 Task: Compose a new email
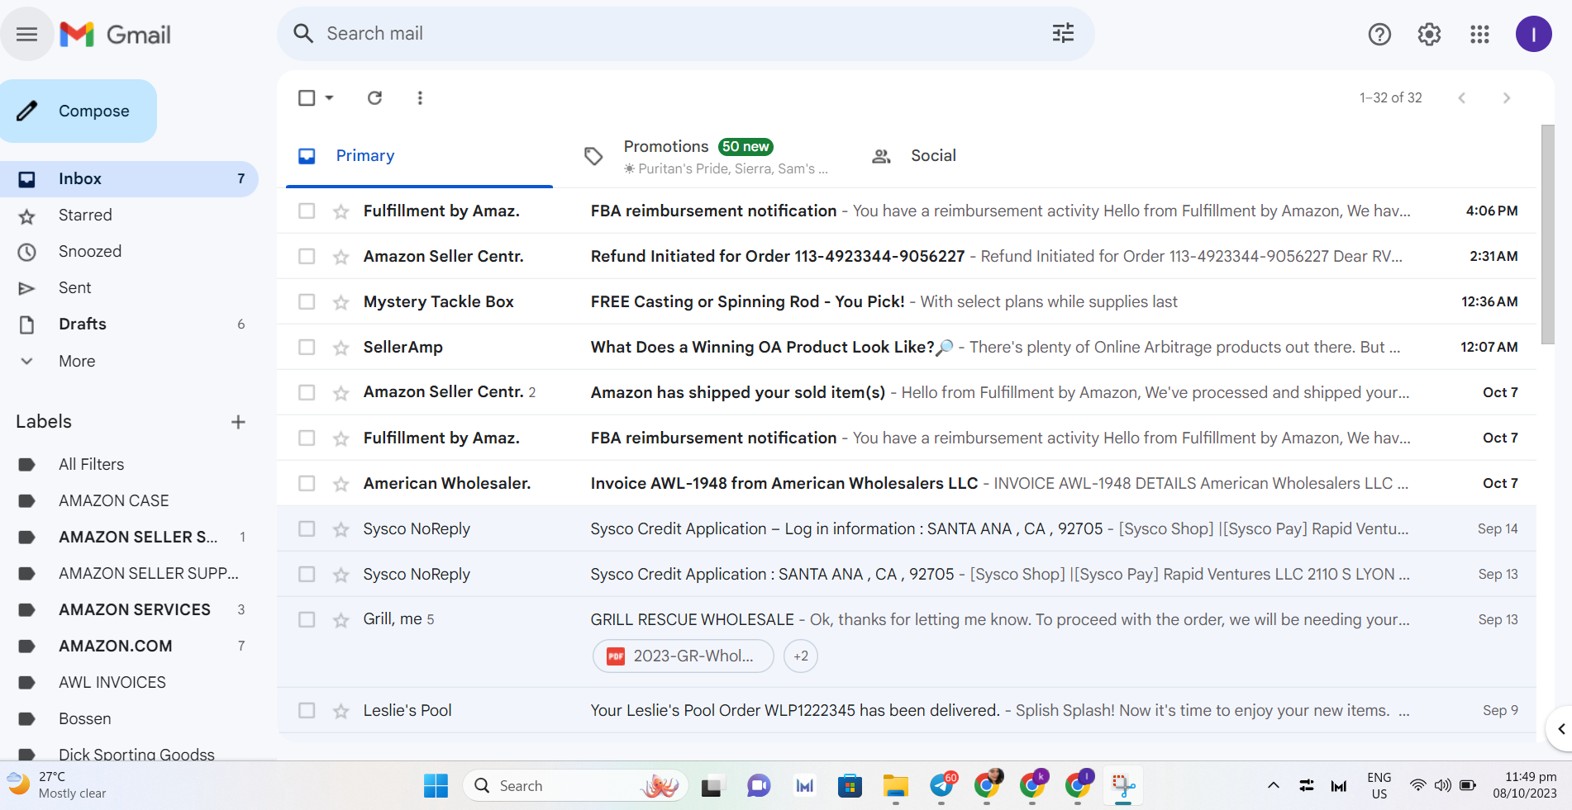[79, 111]
